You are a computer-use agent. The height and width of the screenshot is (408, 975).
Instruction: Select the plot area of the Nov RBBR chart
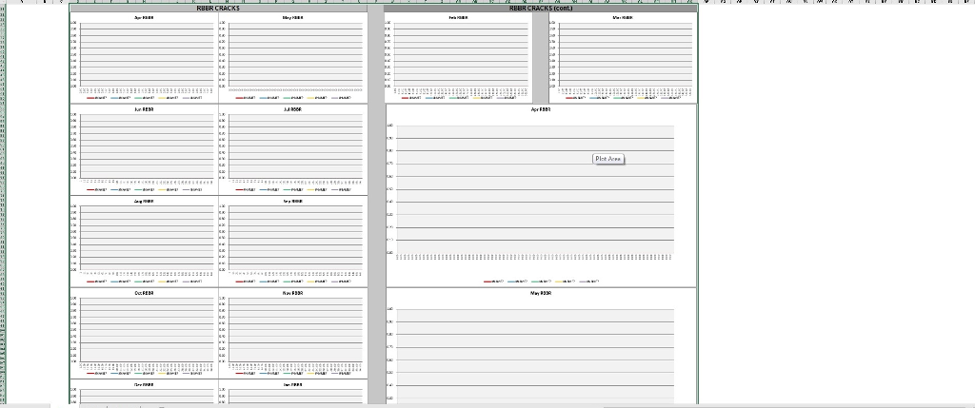click(x=295, y=330)
